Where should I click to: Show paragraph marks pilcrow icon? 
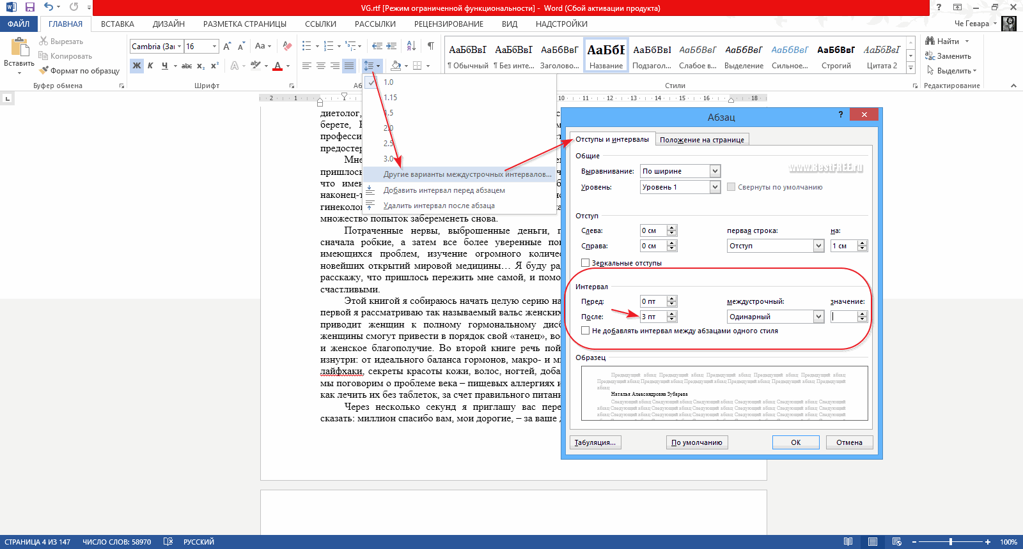click(430, 46)
